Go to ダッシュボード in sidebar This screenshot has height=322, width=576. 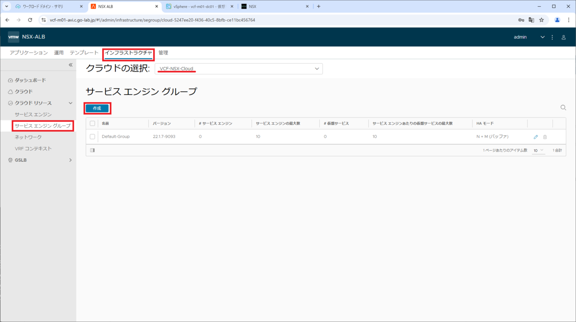[30, 80]
